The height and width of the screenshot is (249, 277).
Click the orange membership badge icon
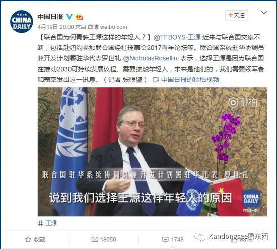[79, 17]
